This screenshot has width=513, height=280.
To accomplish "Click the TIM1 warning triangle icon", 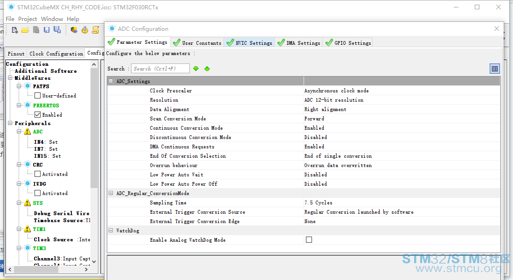I will coord(28,229).
